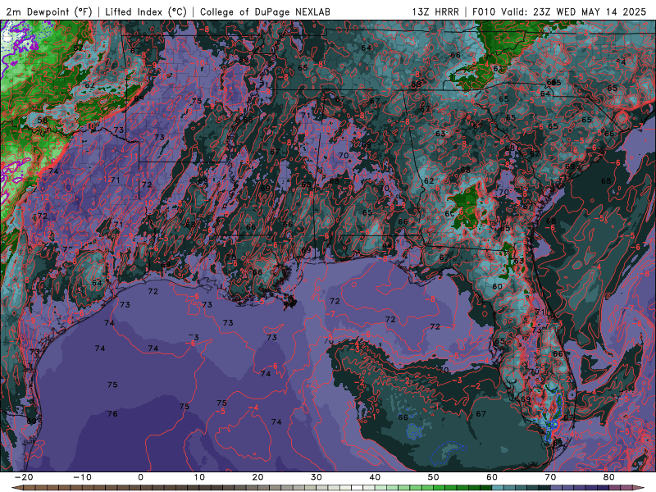Click the '2m Dewpoint (°F)' title text
This screenshot has height=492, width=656.
click(x=49, y=12)
